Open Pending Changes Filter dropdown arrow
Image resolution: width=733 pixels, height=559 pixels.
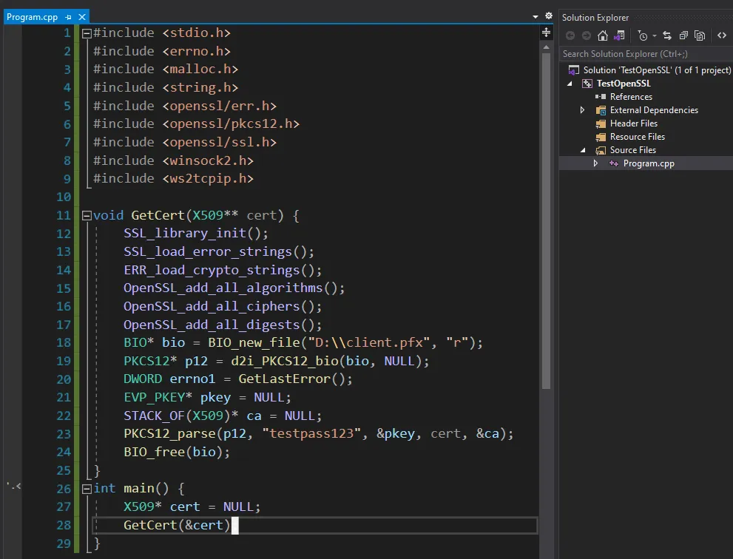(655, 35)
